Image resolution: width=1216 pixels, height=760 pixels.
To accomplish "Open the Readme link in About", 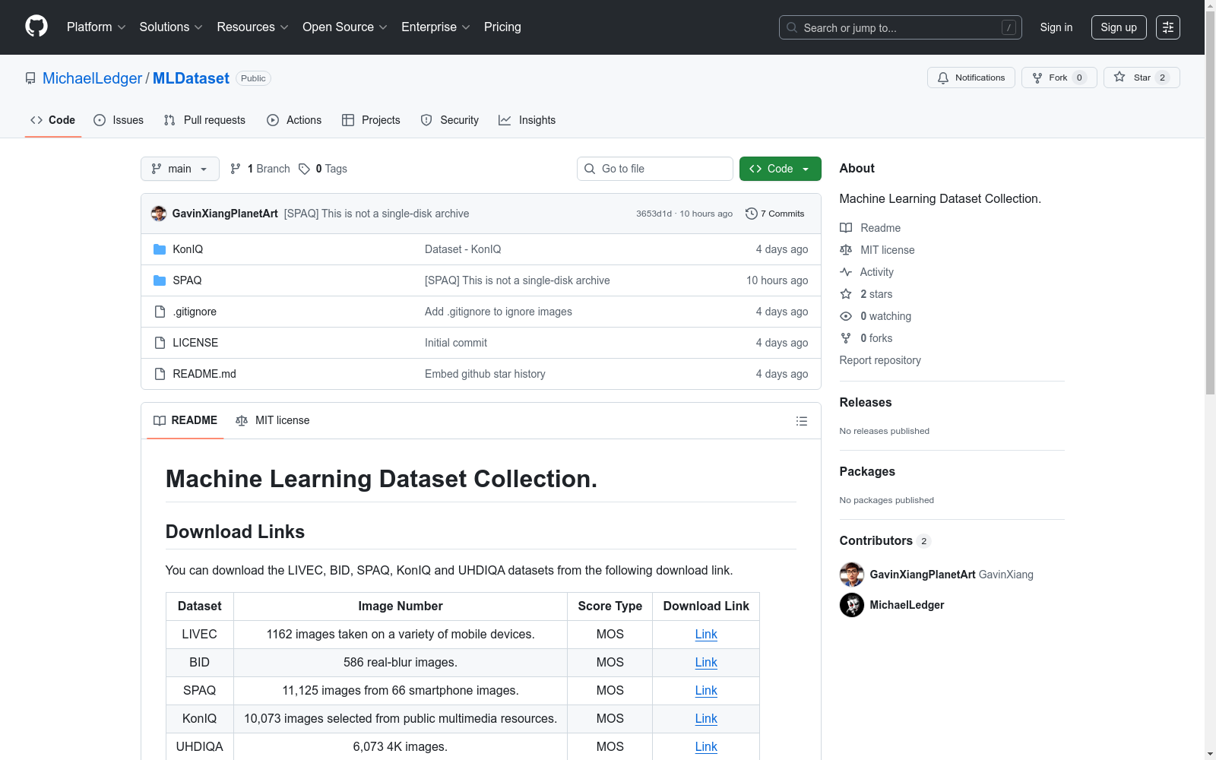I will (870, 228).
